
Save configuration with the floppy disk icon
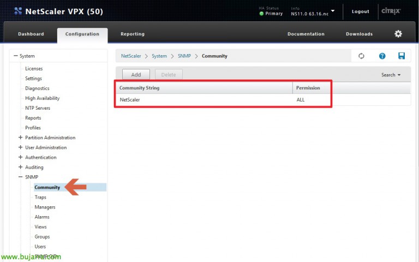[x=402, y=56]
